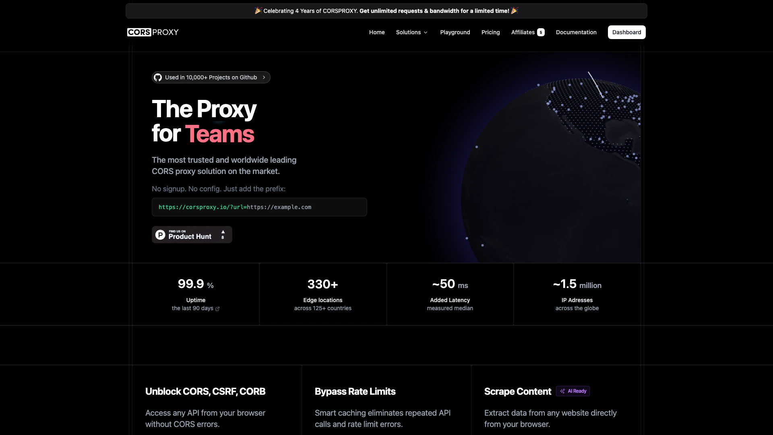The image size is (773, 435).
Task: Go to the Home nav item
Action: pos(376,32)
